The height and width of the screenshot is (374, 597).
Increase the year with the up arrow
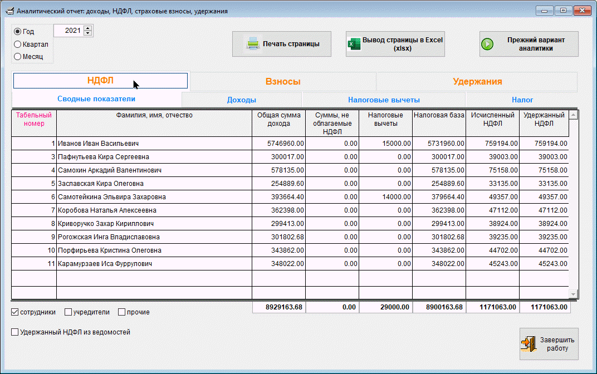pyautogui.click(x=87, y=28)
